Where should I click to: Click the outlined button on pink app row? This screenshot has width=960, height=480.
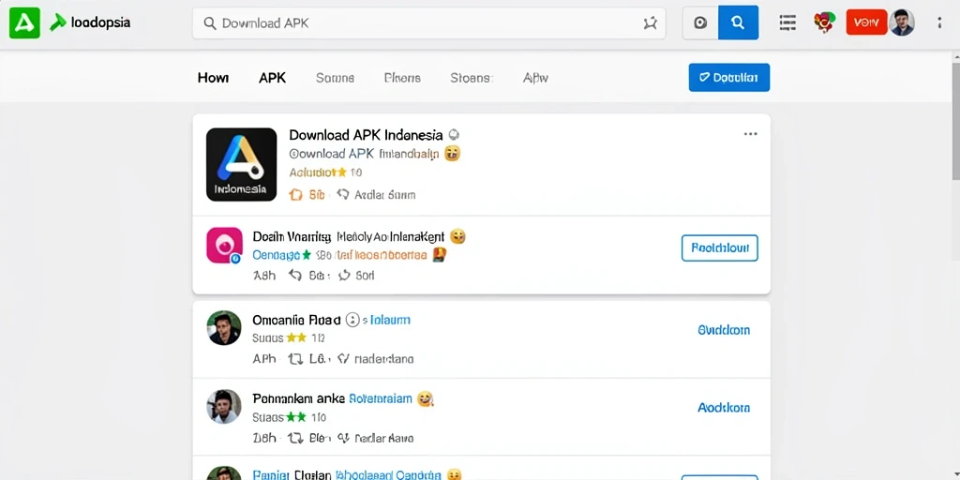720,247
